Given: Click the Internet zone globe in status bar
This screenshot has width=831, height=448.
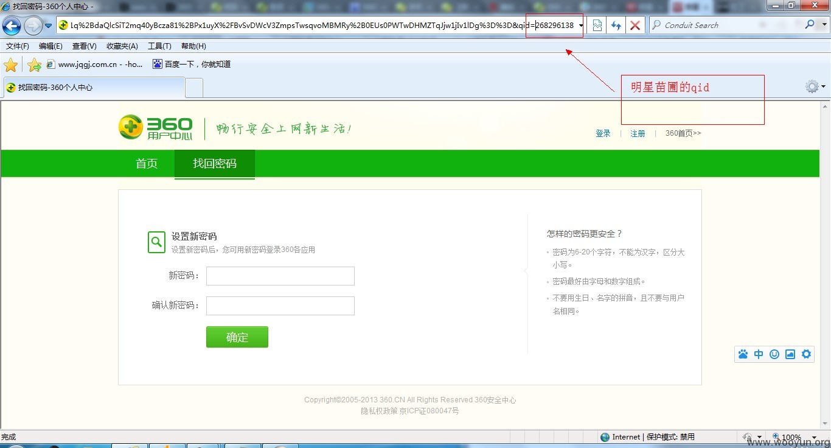Looking at the screenshot, I should [605, 437].
